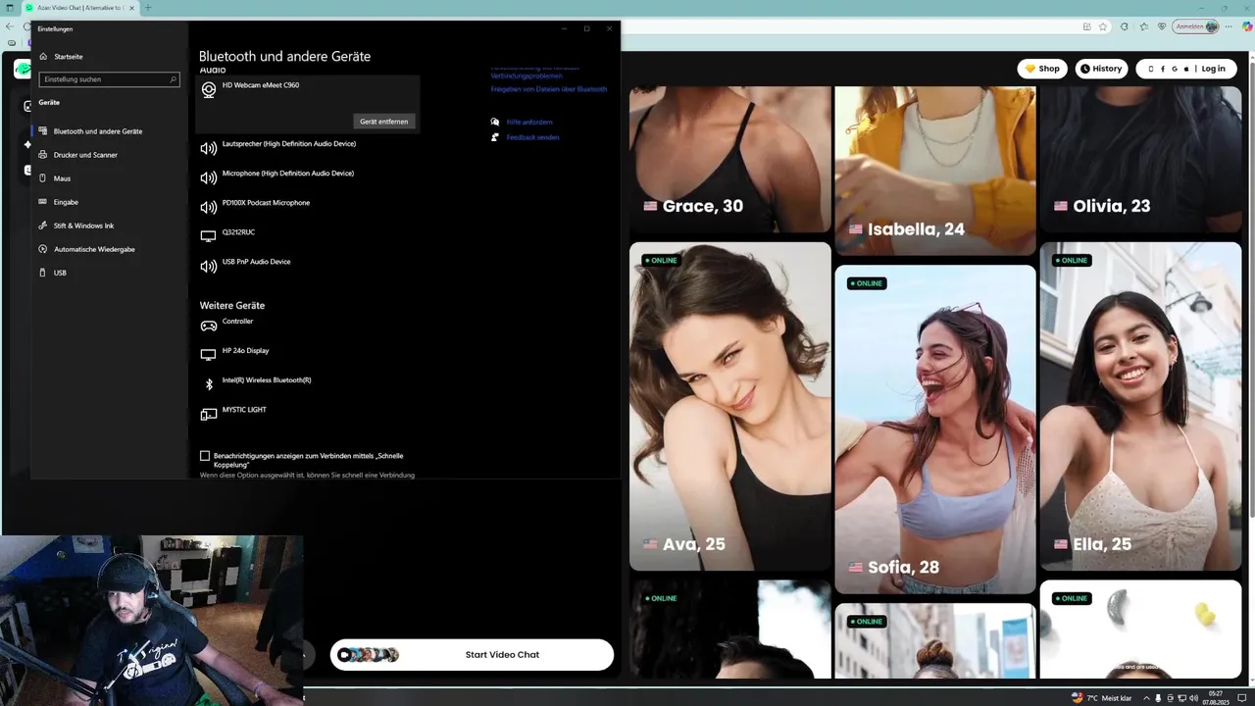Click the taskbar volume speaker icon
1255x706 pixels.
(x=1193, y=698)
